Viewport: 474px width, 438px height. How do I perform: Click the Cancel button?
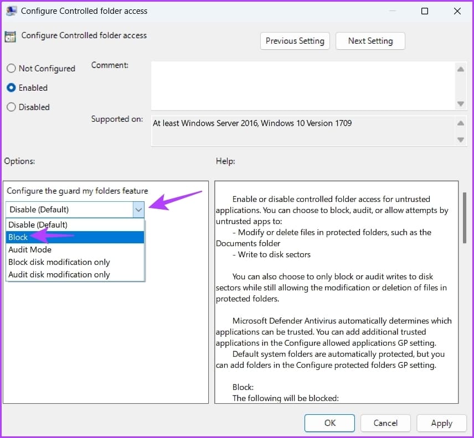pyautogui.click(x=385, y=423)
